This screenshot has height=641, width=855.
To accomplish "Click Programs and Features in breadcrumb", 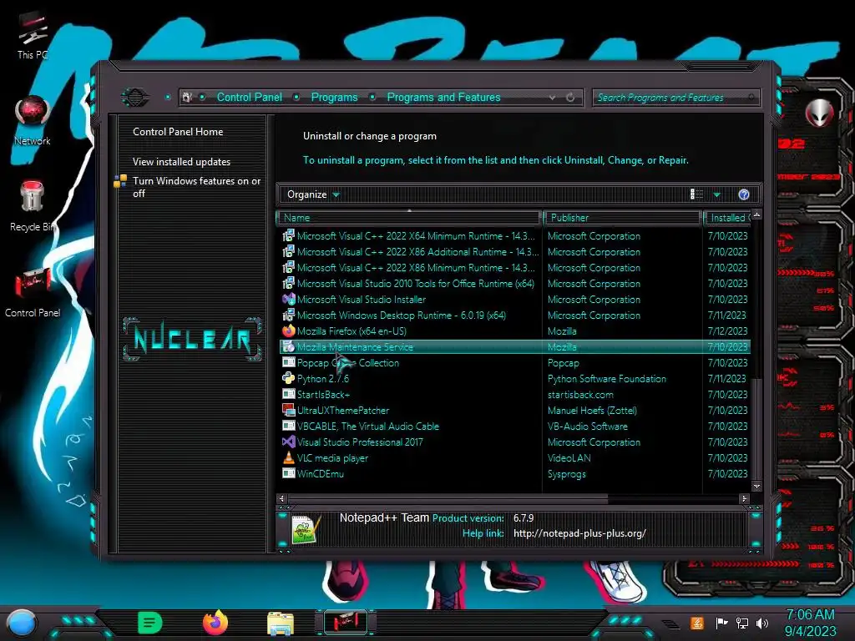I will tap(443, 98).
